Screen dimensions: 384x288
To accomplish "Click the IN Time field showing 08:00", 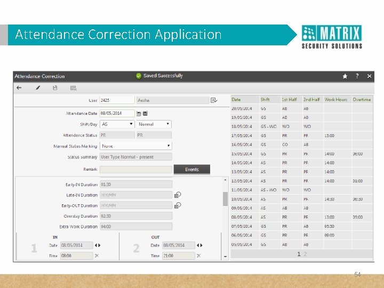I will tap(77, 255).
